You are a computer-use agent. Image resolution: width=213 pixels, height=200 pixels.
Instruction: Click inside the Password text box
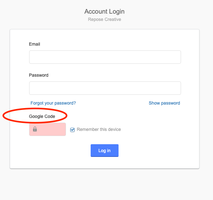click(105, 88)
